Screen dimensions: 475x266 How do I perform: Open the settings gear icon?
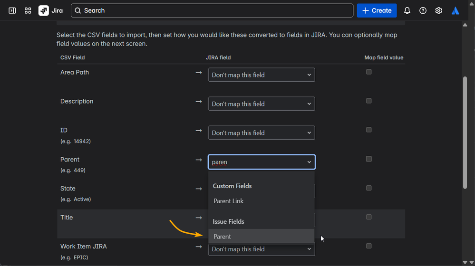click(x=439, y=10)
